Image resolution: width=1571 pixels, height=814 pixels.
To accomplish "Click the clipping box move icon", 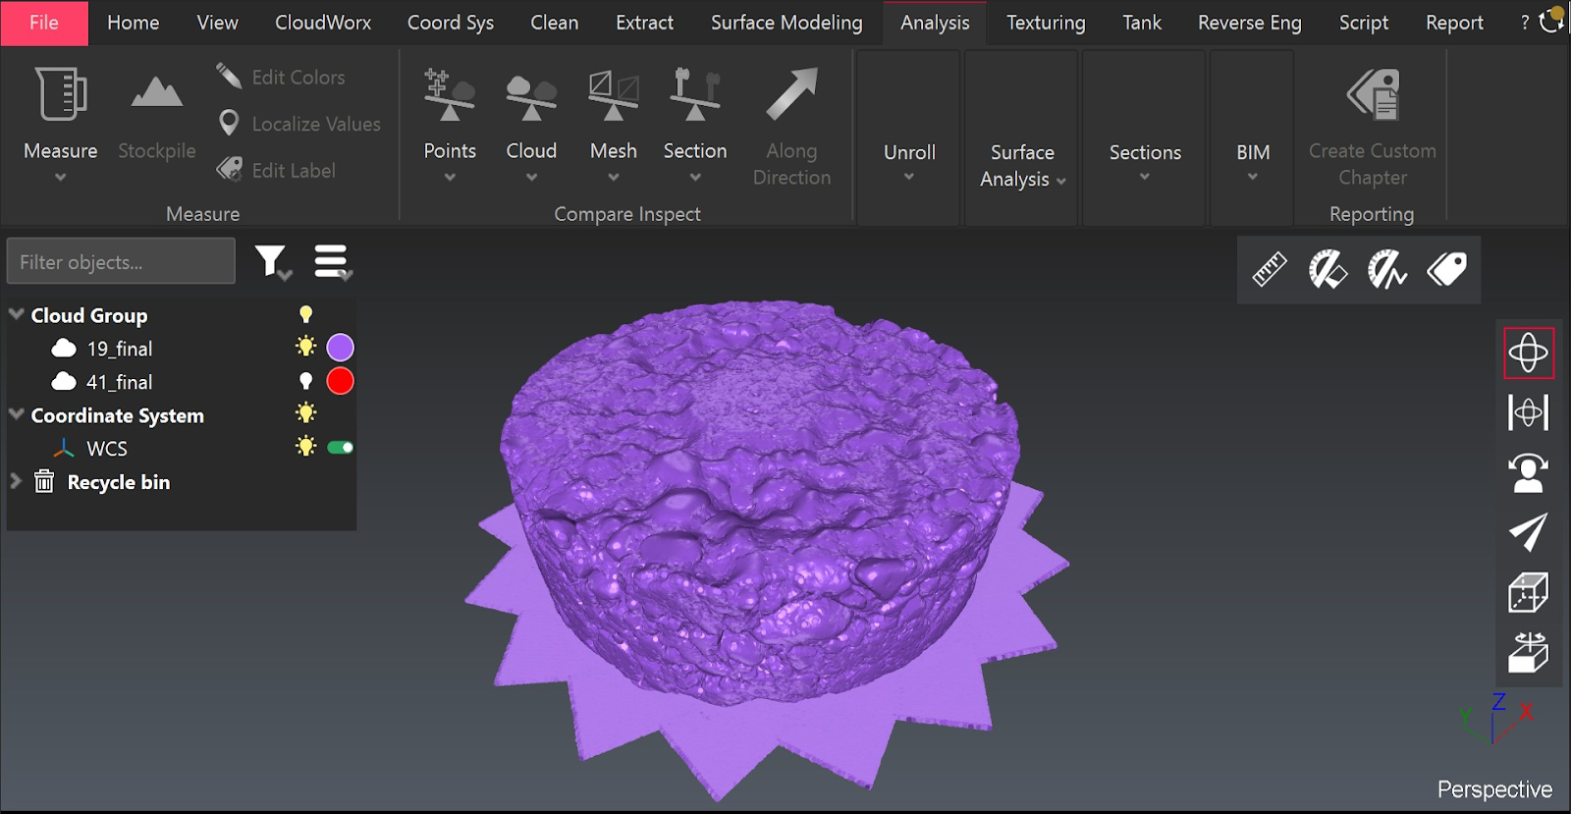I will [x=1529, y=652].
